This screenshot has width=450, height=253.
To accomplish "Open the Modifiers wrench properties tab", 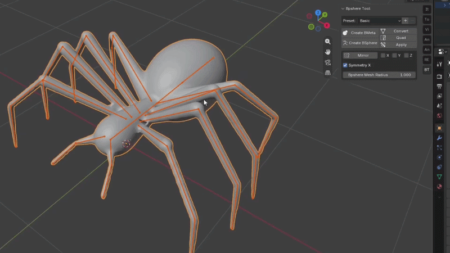I will [439, 138].
